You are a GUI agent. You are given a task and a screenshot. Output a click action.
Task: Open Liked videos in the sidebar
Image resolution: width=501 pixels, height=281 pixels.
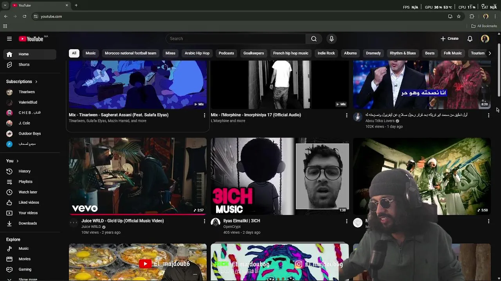pyautogui.click(x=30, y=203)
